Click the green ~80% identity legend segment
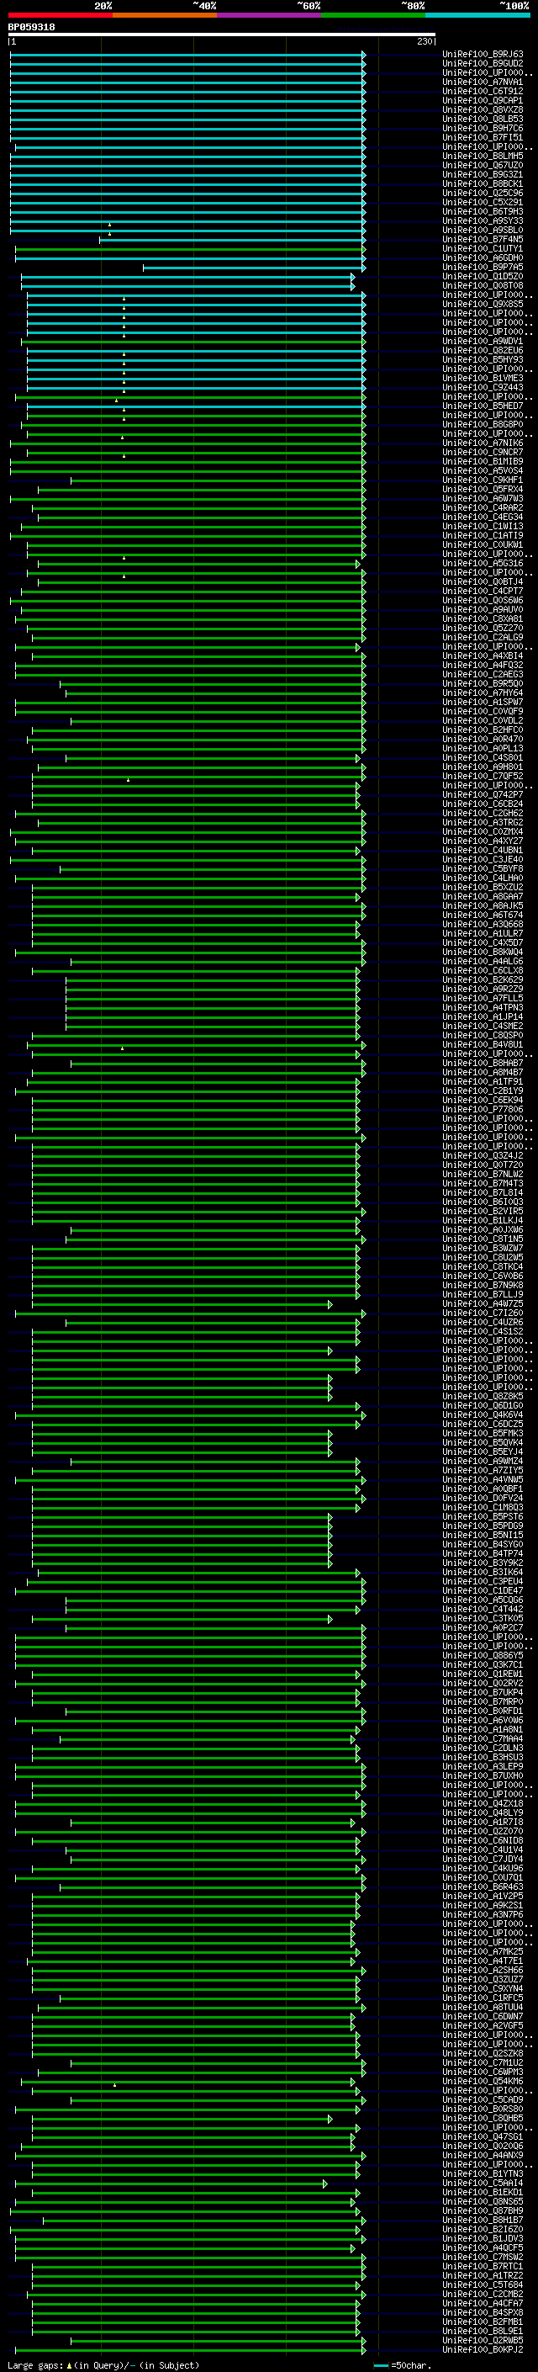Screen dimensions: 538x2372 (x=373, y=16)
